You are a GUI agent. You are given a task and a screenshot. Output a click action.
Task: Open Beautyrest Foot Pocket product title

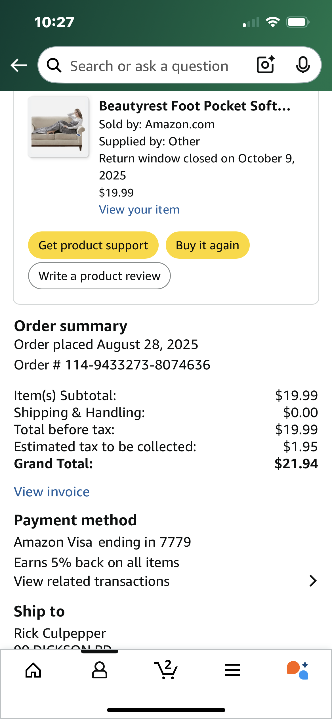click(195, 106)
